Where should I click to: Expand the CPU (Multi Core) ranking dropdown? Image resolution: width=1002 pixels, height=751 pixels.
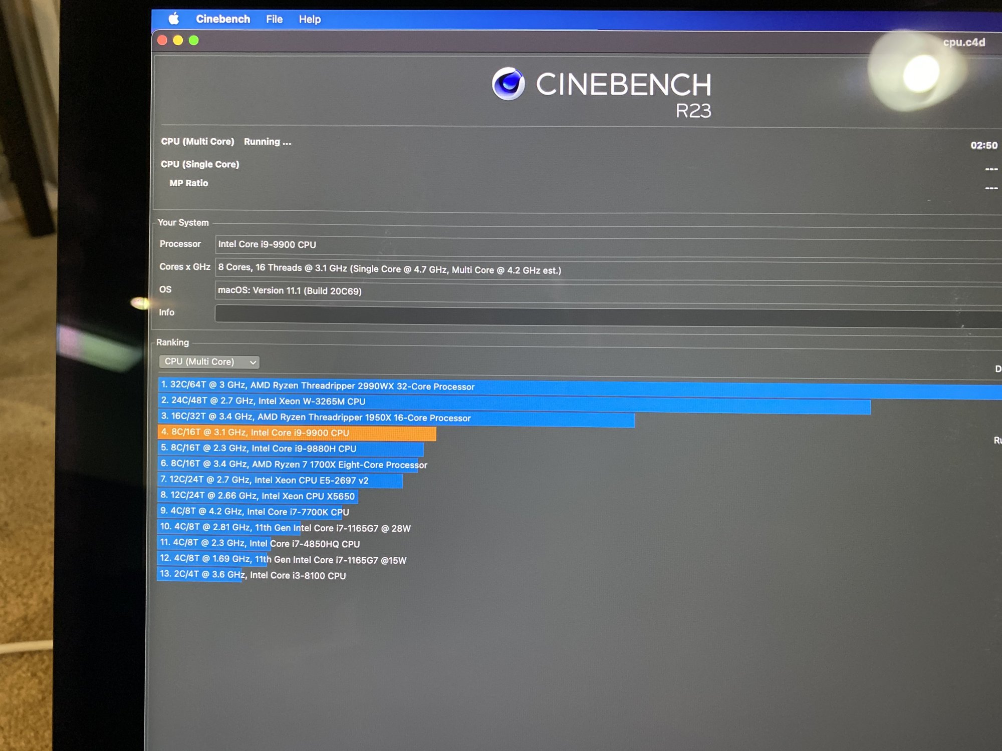(x=209, y=361)
